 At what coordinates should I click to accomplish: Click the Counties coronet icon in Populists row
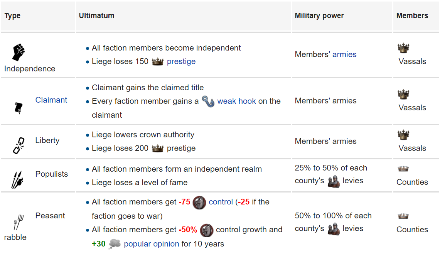coord(403,169)
